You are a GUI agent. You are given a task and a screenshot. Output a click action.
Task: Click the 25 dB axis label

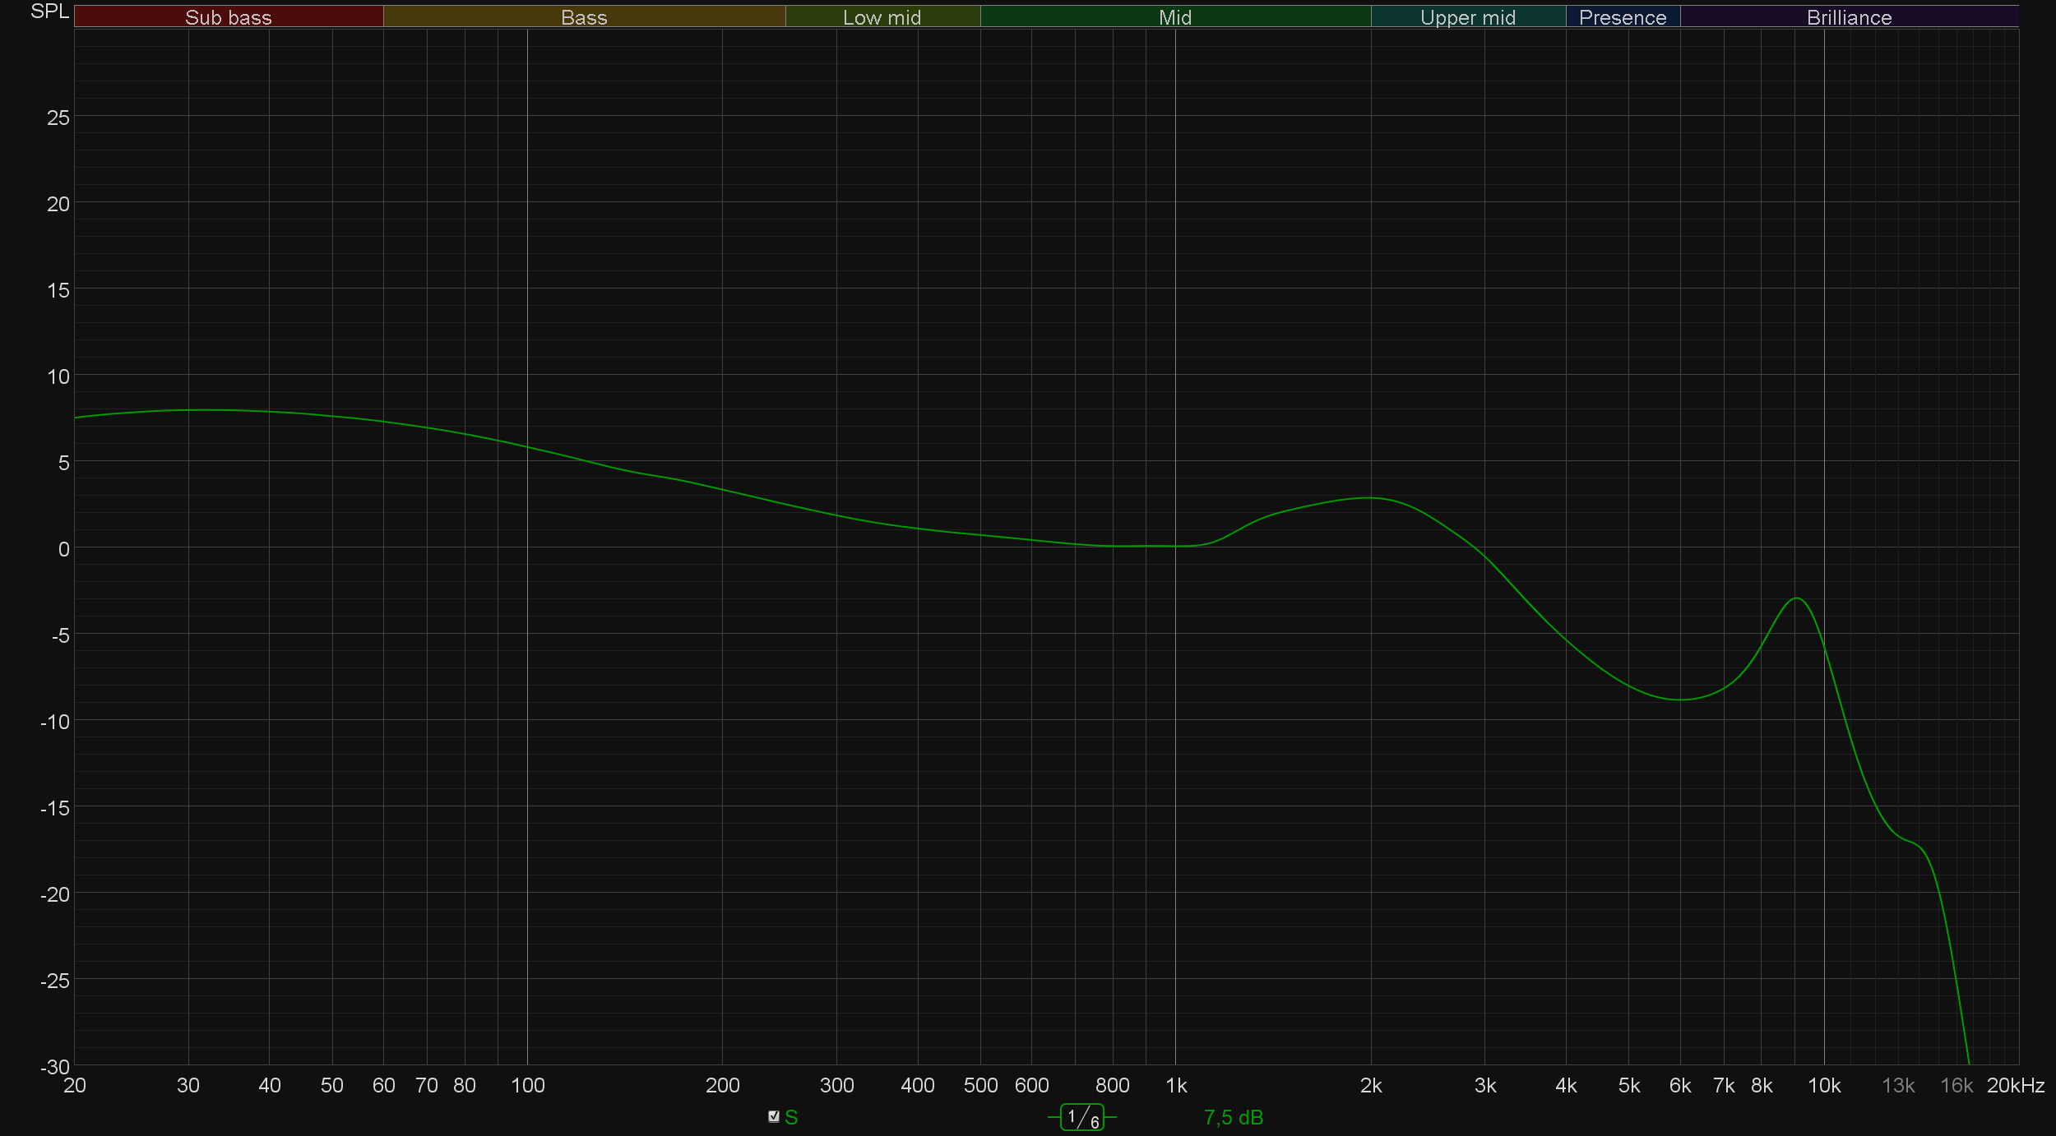pos(58,118)
